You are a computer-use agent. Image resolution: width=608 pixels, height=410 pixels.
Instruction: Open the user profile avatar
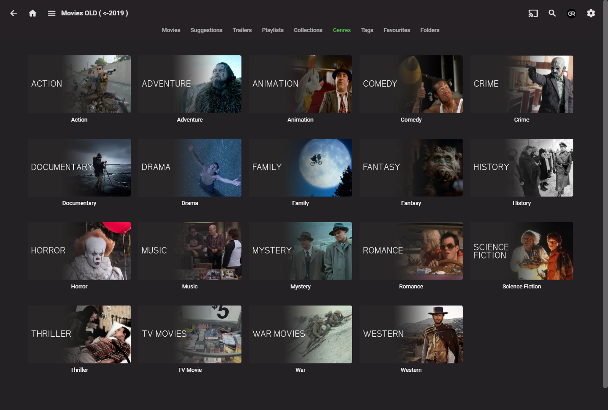[572, 13]
